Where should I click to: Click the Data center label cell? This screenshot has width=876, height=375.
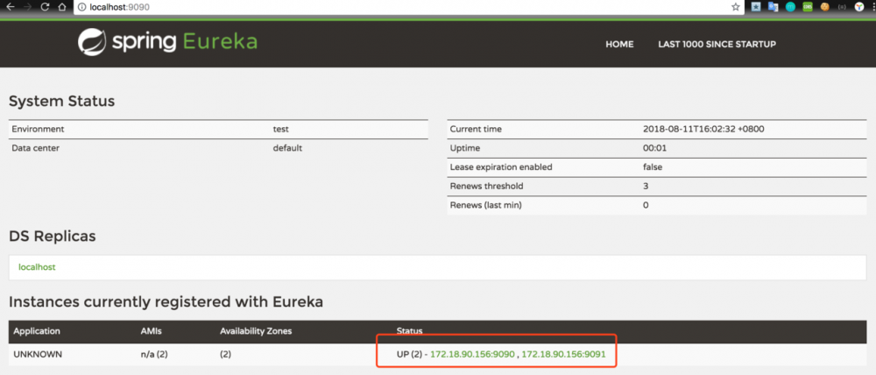(36, 148)
